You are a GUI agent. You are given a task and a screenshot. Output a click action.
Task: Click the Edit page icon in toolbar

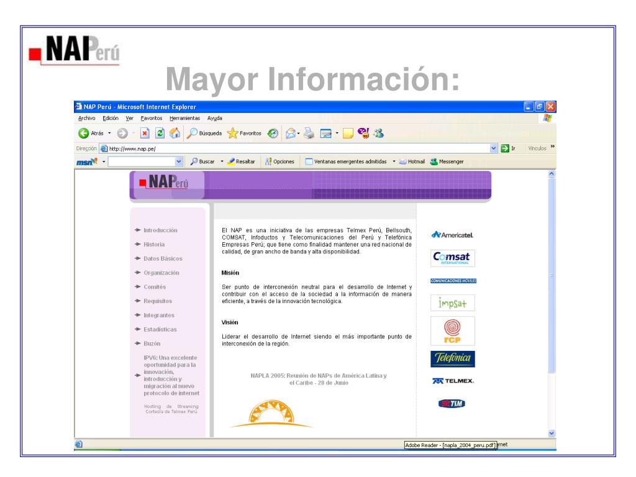coord(325,133)
